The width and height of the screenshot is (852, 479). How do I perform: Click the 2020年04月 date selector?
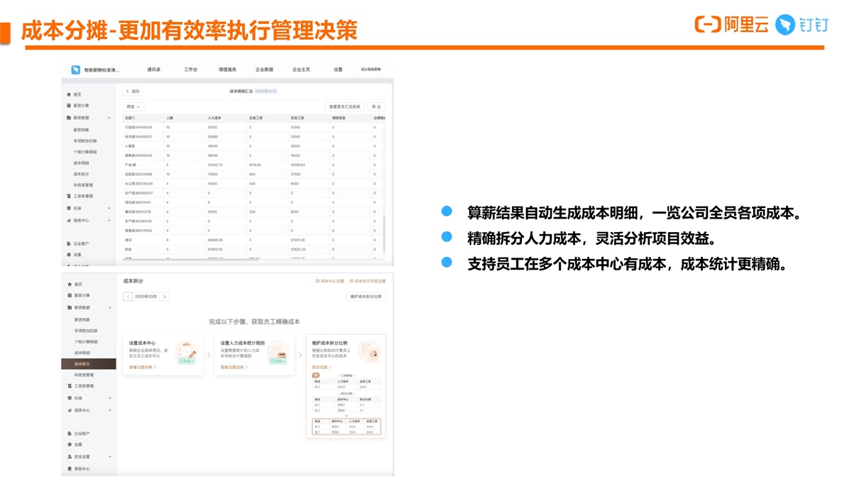[266, 92]
